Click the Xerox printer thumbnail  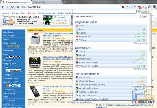(35, 39)
